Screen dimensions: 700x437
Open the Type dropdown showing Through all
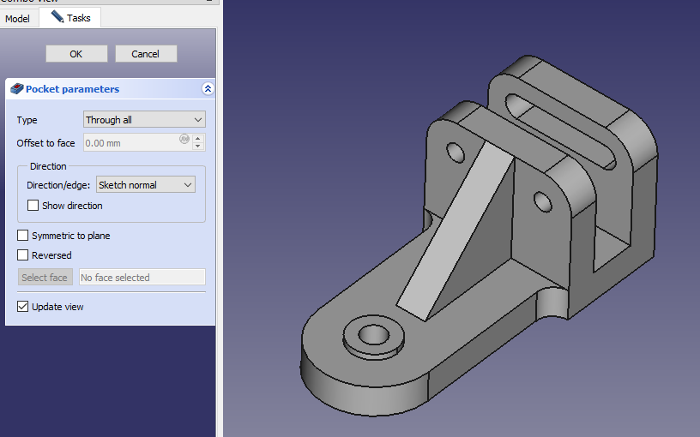(x=144, y=120)
